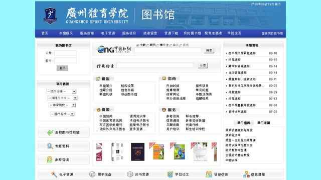Viewport: 321px width, 180px height.
Task: Click the CNKI 搜索 button
Action: (209, 50)
